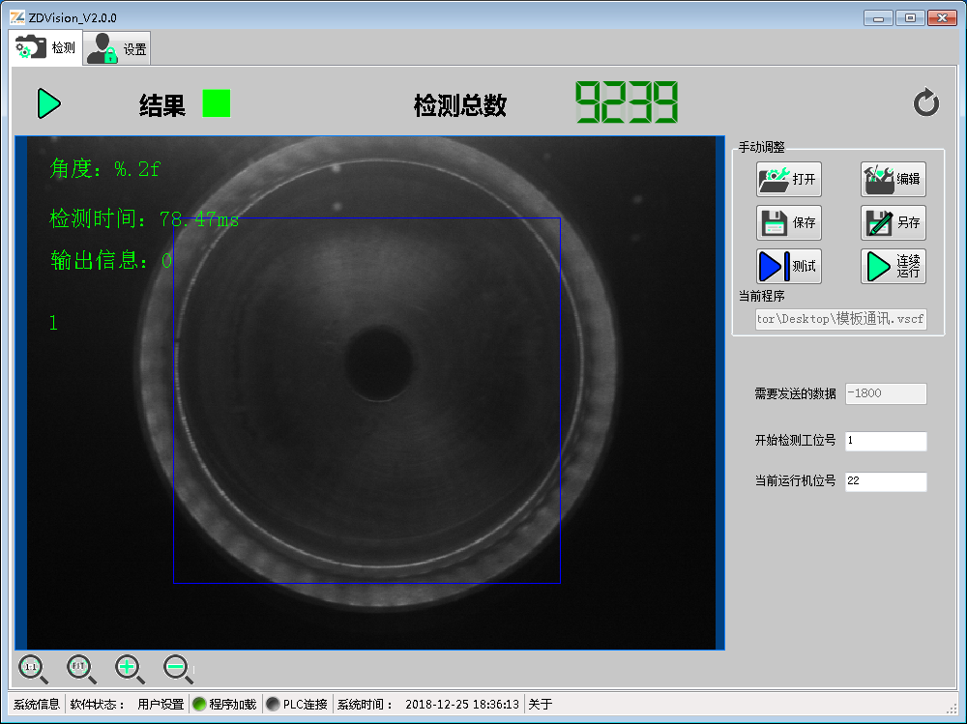Open the 设置 settings tab
The height and width of the screenshot is (724, 967).
click(x=117, y=48)
